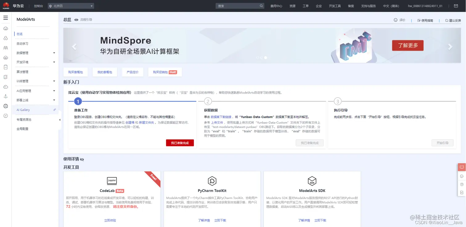
Task: Open the 新建文件夹 link
Action: click(146, 122)
